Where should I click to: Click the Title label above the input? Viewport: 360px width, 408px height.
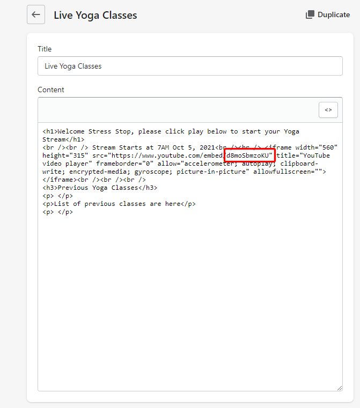45,49
